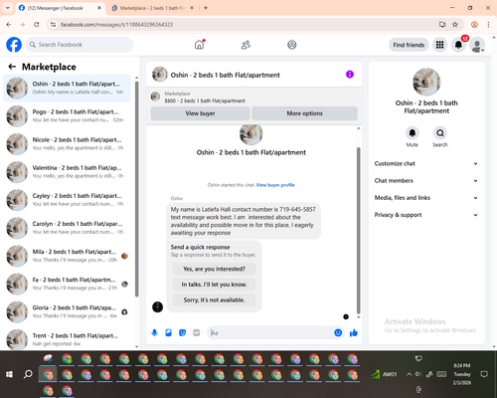The height and width of the screenshot is (398, 497).
Task: Go back from Marketplace with the arrow
Action: point(12,67)
